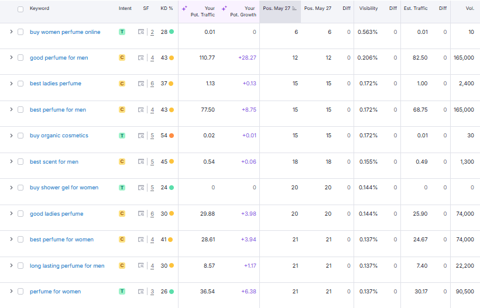This screenshot has height=308, width=480.
Task: Tick the checkbox for good ladies perfume
Action: click(x=20, y=214)
